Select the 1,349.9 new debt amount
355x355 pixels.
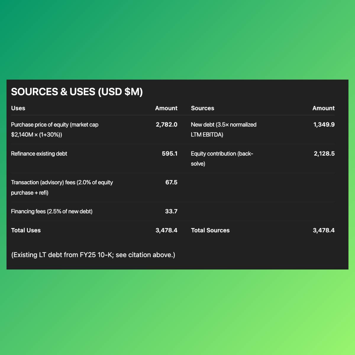(324, 125)
